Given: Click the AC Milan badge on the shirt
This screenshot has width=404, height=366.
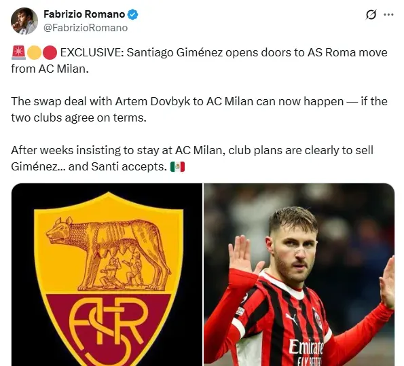Looking at the screenshot, I should click(318, 319).
